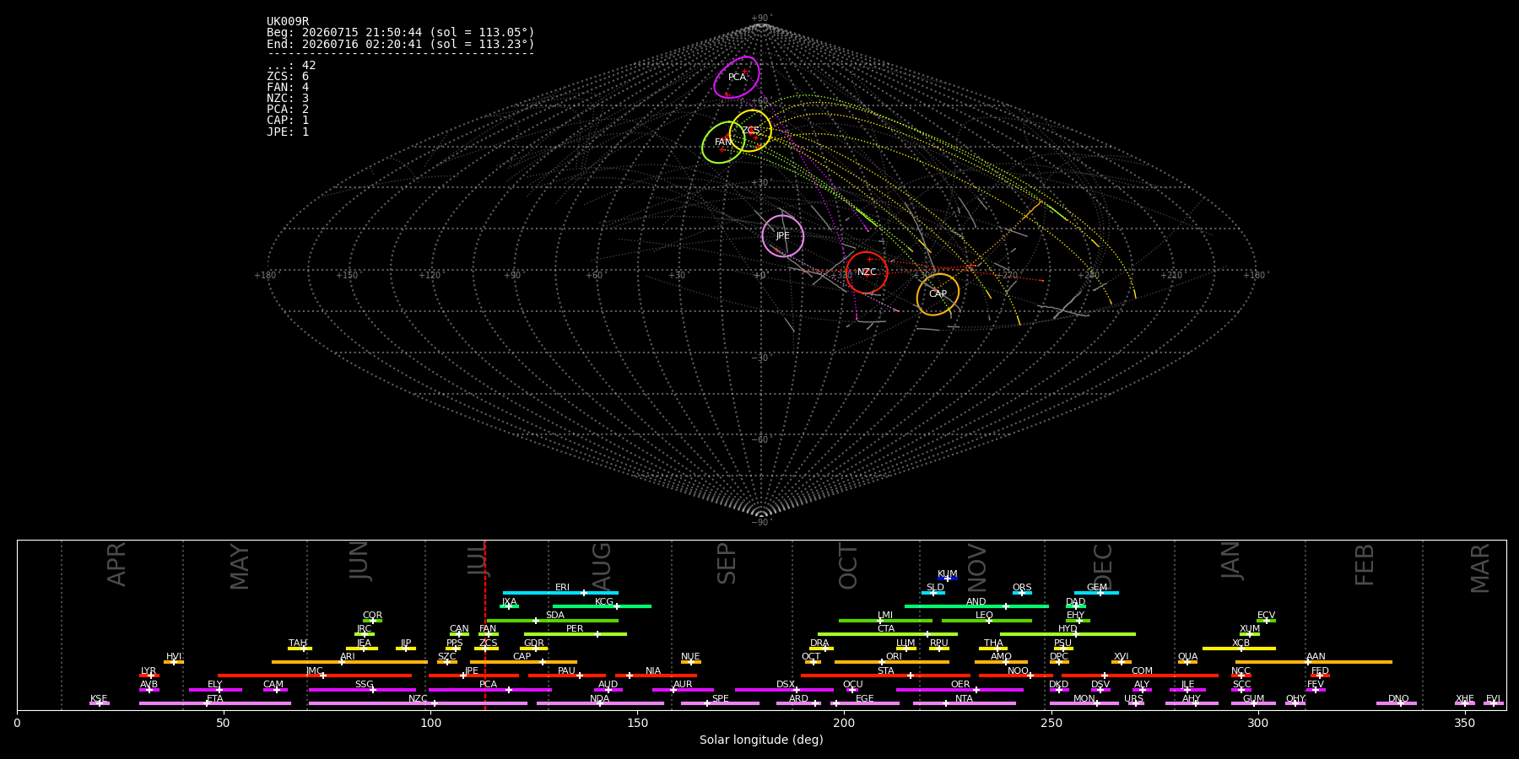The image size is (1519, 759).
Task: Click the CAP orange radiant circle
Action: (x=938, y=294)
